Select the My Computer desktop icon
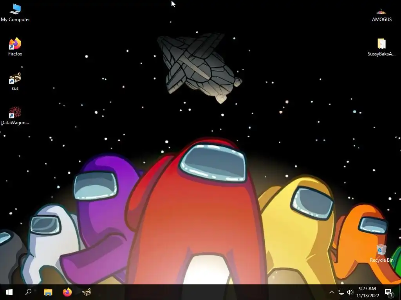The width and height of the screenshot is (401, 300). (x=15, y=13)
